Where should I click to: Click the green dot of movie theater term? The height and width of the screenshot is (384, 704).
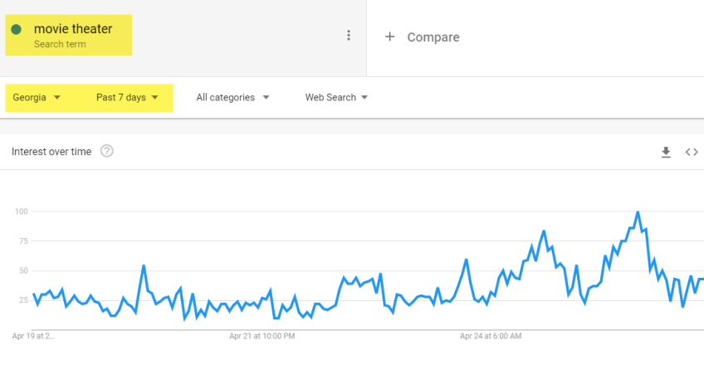click(16, 30)
